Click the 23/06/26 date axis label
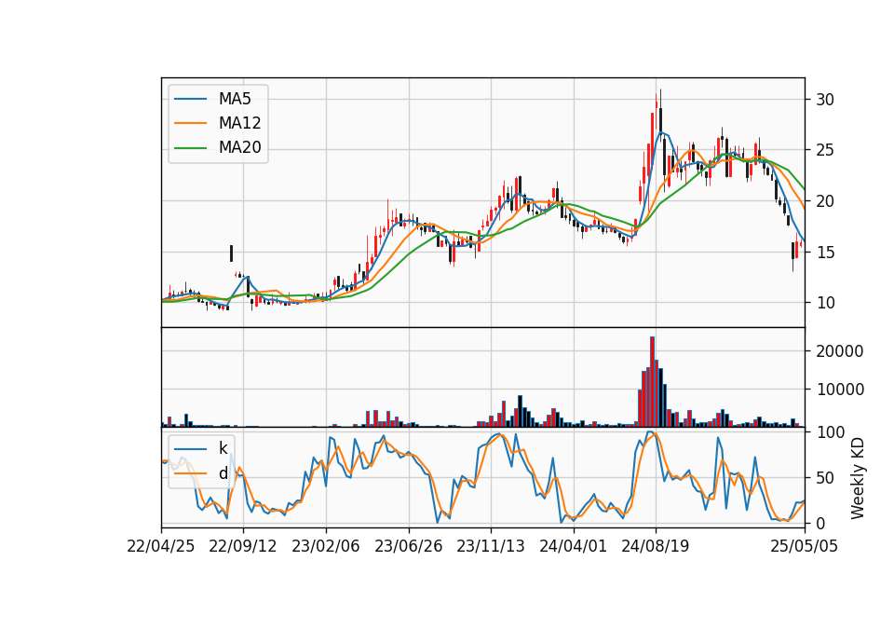 408,546
